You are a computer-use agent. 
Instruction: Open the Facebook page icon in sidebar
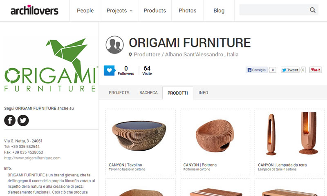[x=10, y=120]
